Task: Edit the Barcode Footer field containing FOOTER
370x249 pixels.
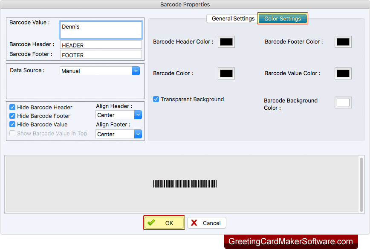Action: pyautogui.click(x=101, y=55)
